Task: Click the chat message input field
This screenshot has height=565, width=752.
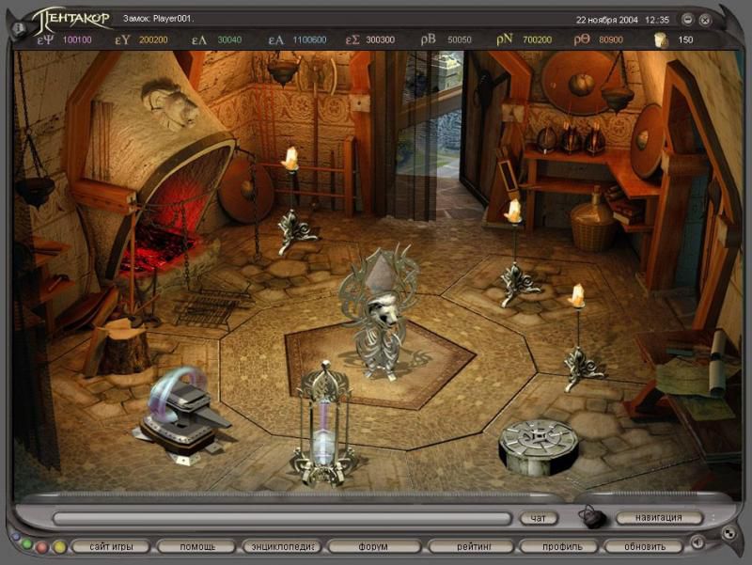Action: tap(282, 518)
